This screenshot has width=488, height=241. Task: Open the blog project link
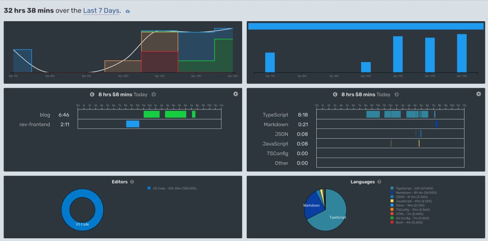pos(45,115)
